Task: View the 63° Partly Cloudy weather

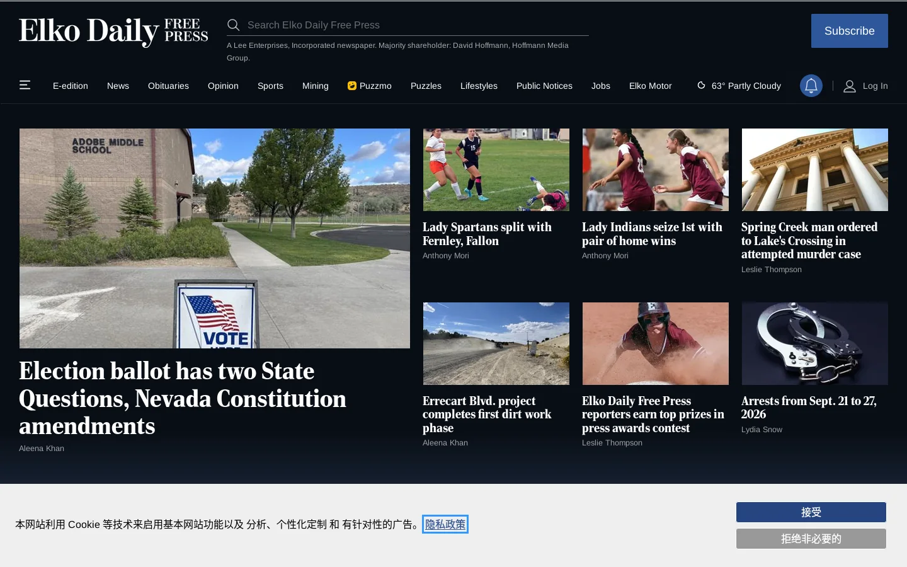Action: [746, 86]
